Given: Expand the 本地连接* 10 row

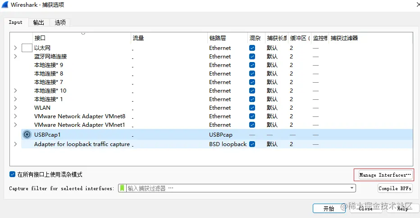Looking at the screenshot, I should coord(15,90).
